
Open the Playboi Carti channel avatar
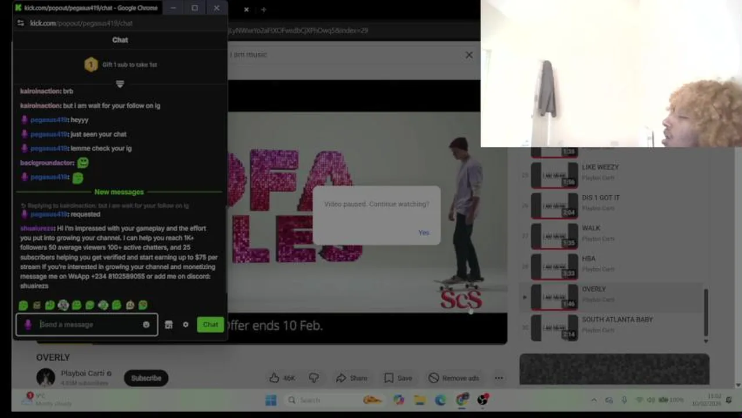(x=46, y=378)
